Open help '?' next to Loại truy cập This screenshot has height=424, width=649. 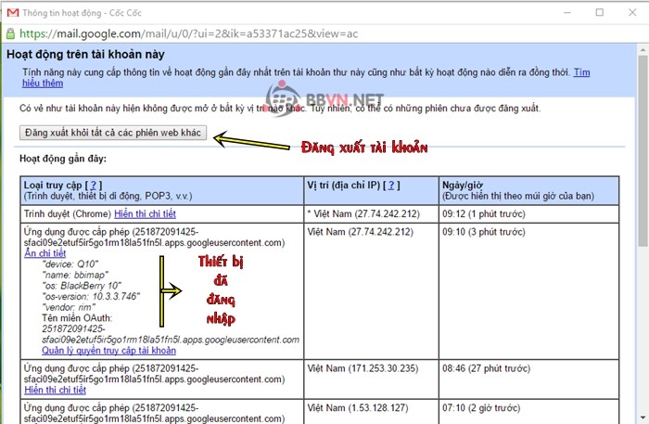coord(94,185)
